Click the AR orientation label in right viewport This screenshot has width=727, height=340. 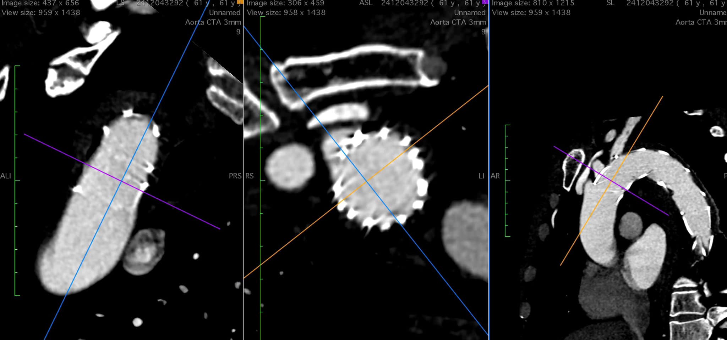click(x=495, y=176)
